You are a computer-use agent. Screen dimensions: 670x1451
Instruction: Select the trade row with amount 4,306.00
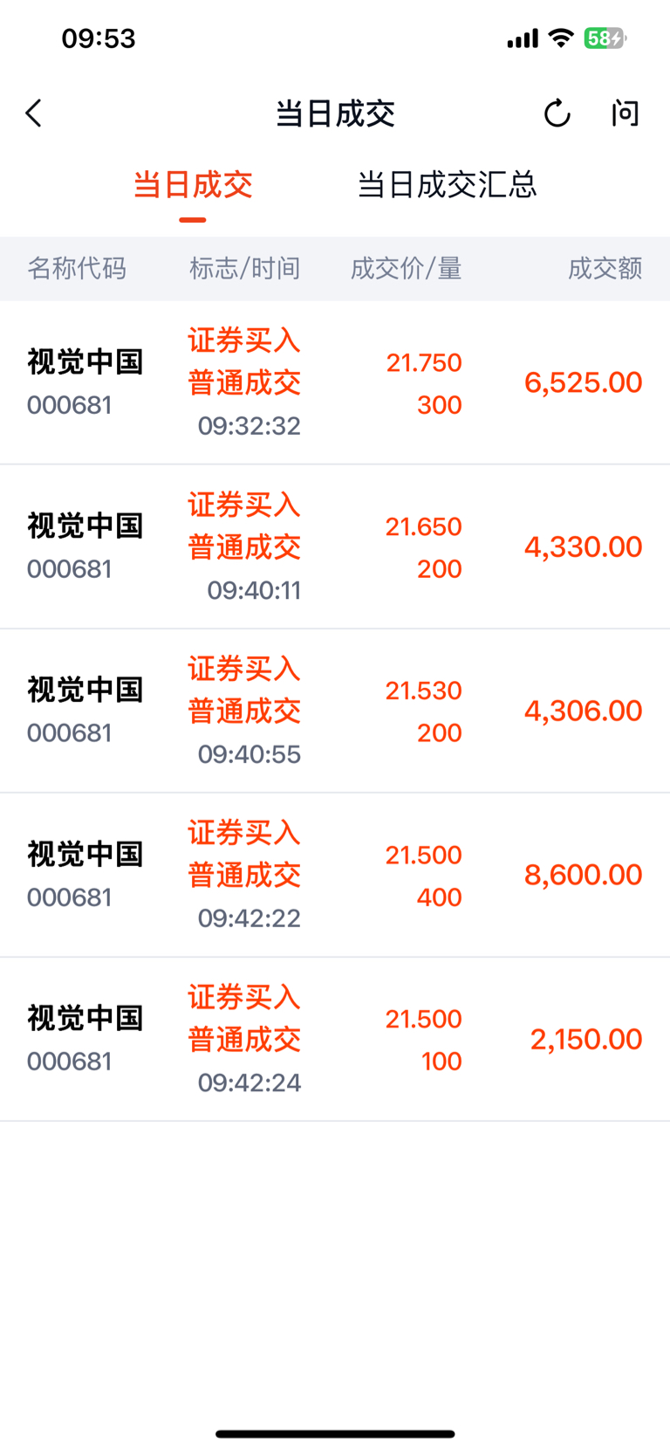[x=335, y=712]
